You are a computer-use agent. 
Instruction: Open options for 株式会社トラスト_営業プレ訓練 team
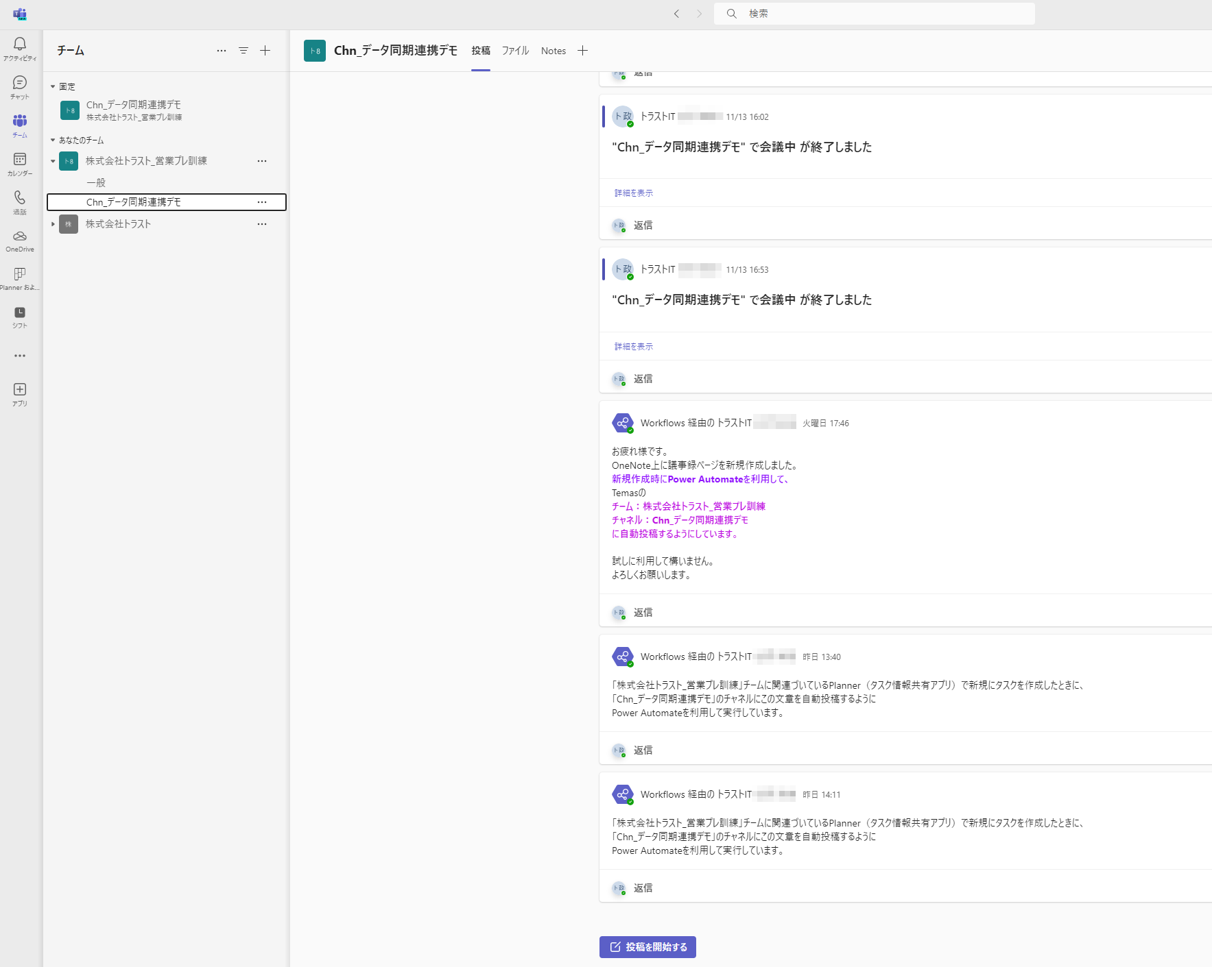[x=262, y=161]
